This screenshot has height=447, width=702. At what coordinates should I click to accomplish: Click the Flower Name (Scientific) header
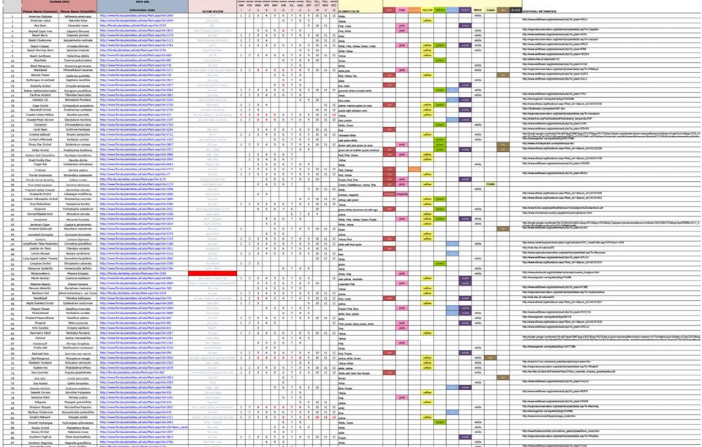78,11
